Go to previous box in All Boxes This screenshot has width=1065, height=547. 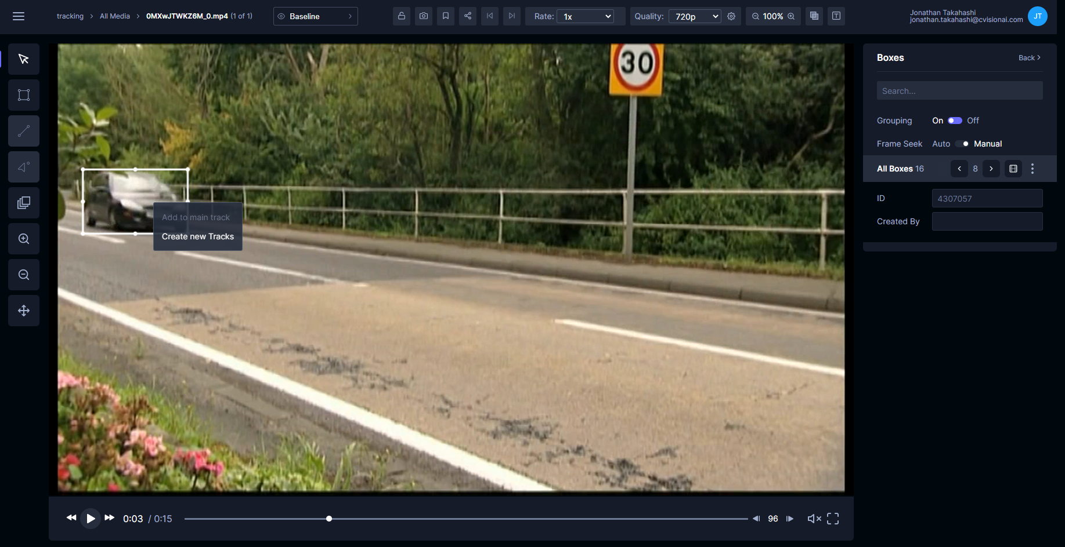[x=959, y=169]
